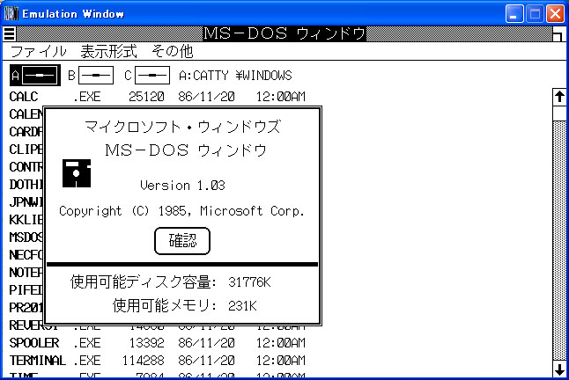Image resolution: width=569 pixels, height=380 pixels.
Task: Click the 25120 file size of CALC
Action: pos(146,97)
